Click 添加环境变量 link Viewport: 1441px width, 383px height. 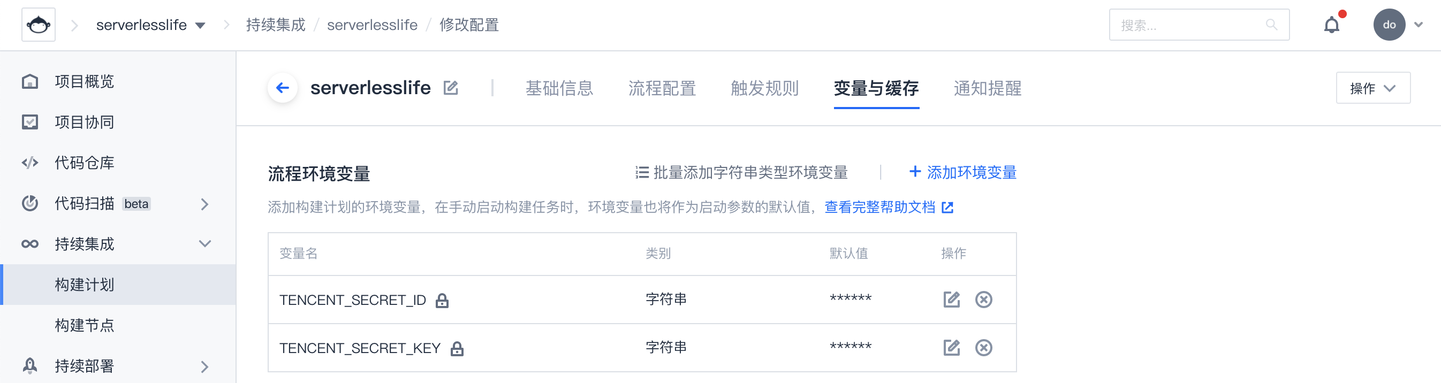tap(962, 172)
